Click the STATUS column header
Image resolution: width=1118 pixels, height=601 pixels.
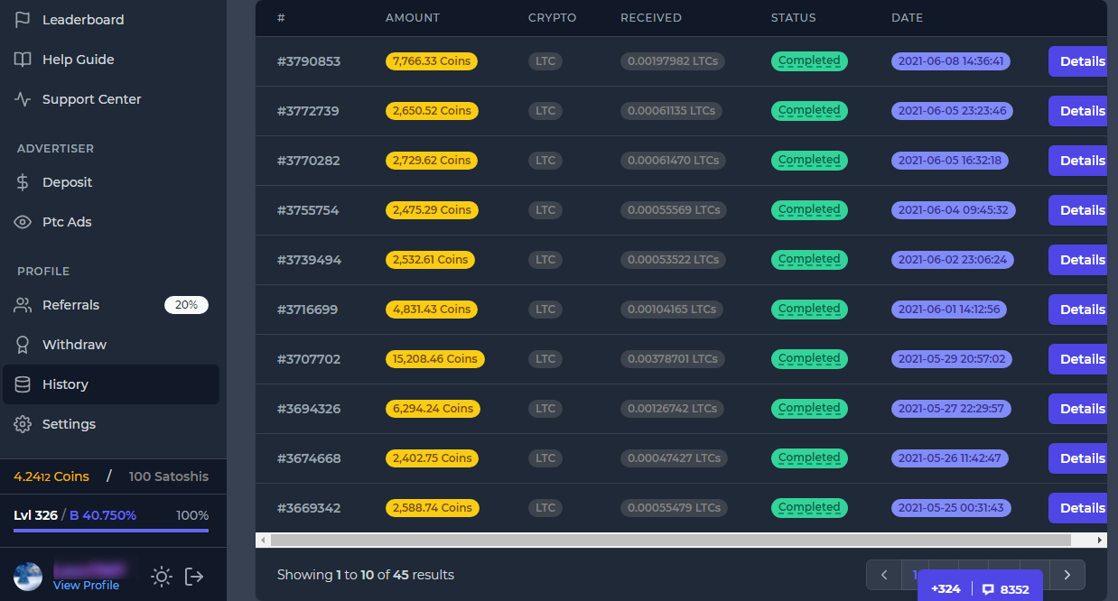(x=794, y=18)
